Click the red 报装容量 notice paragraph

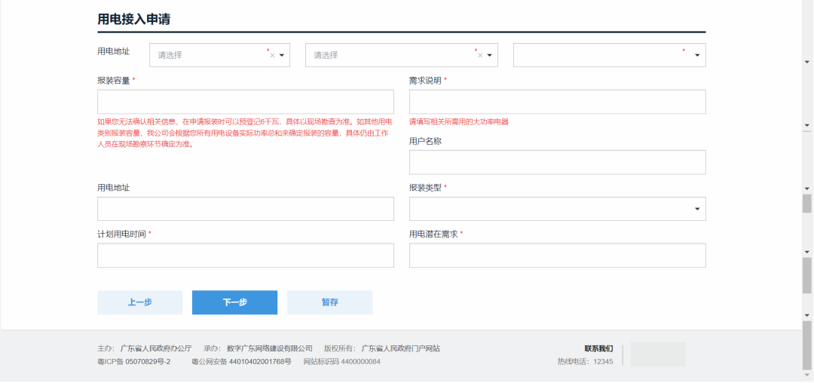coord(246,133)
